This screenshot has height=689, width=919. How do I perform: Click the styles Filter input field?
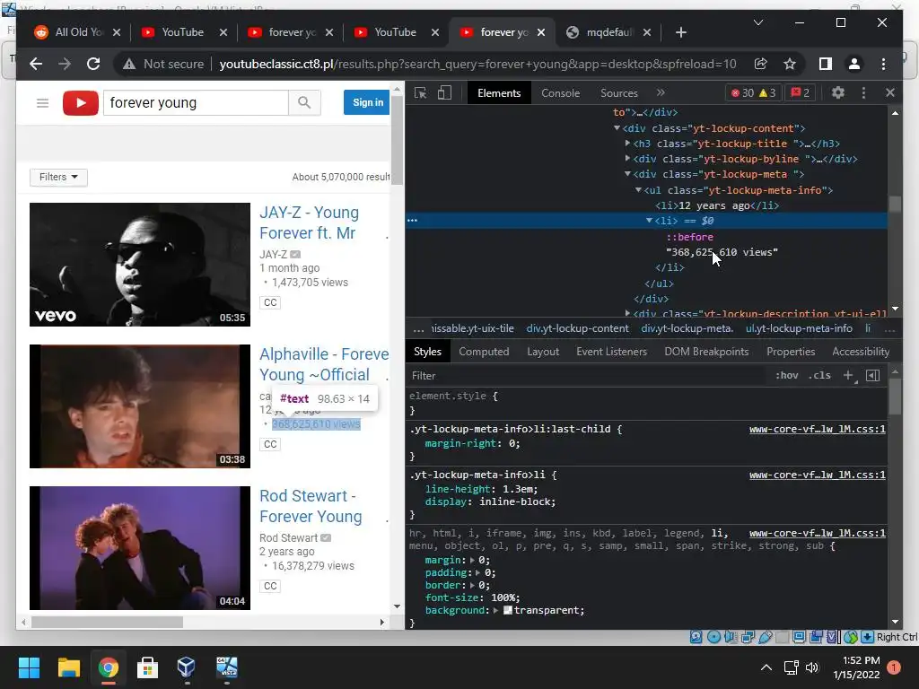point(586,376)
